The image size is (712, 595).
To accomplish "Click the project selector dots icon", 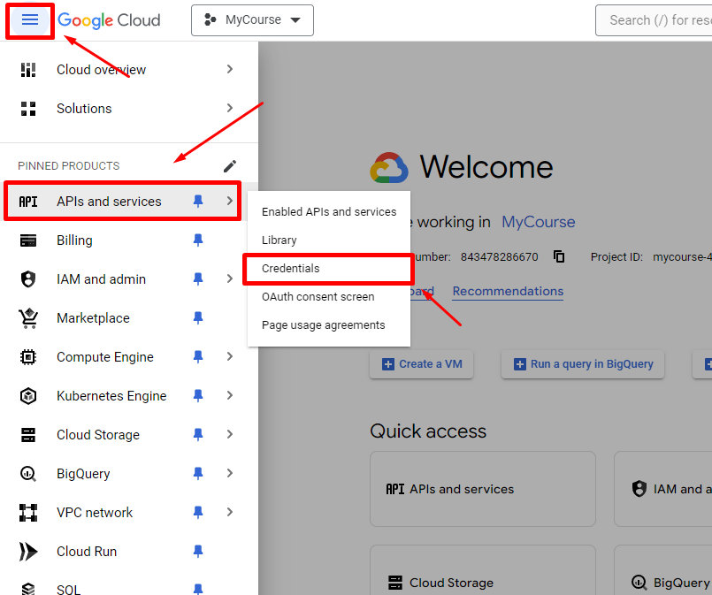I will point(210,19).
